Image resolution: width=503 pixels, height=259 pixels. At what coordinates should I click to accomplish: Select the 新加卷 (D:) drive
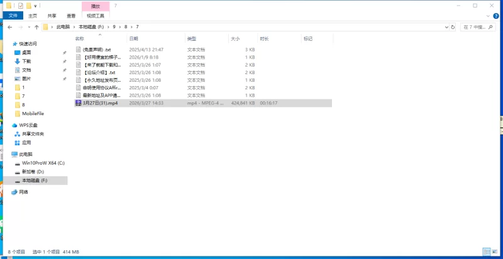33,172
